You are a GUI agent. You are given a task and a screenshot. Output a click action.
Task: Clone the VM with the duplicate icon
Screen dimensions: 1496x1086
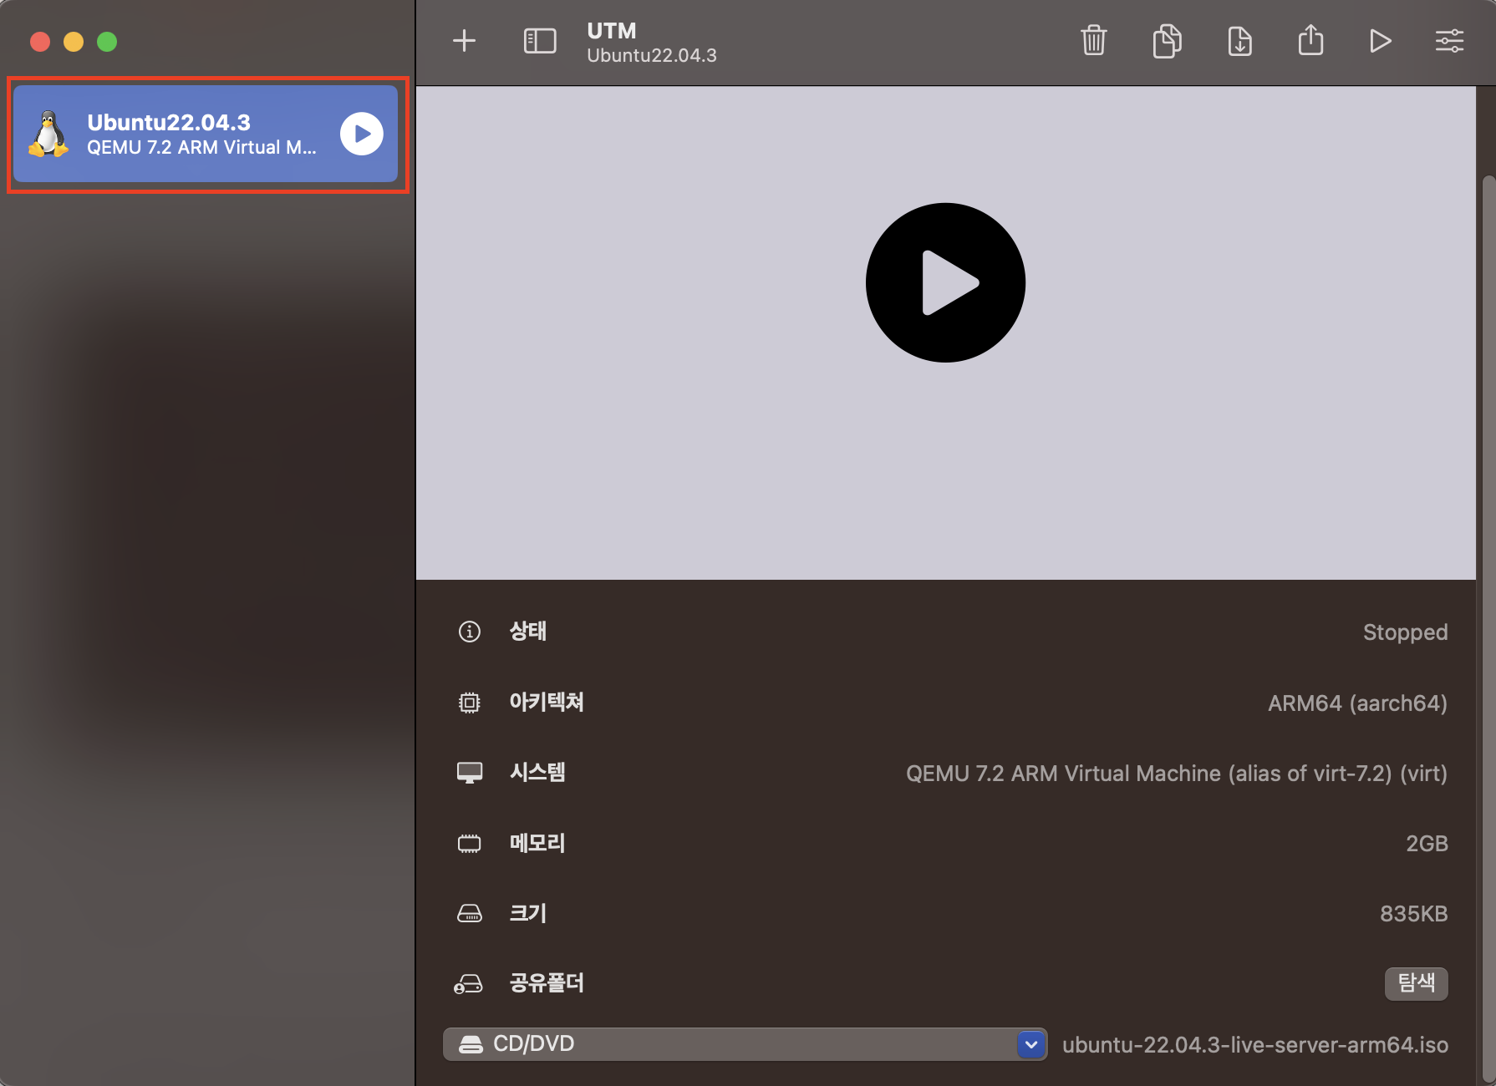click(1167, 40)
